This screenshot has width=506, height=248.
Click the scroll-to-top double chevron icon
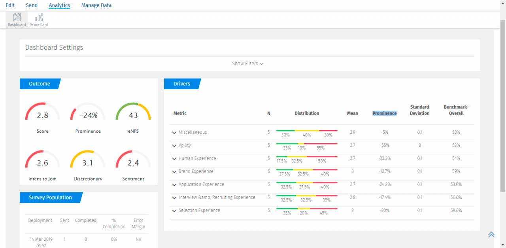[x=491, y=235]
